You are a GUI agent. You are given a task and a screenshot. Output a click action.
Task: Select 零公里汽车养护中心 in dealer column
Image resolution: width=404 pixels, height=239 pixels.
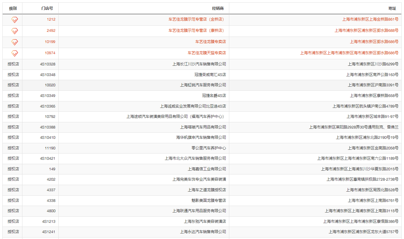point(209,148)
